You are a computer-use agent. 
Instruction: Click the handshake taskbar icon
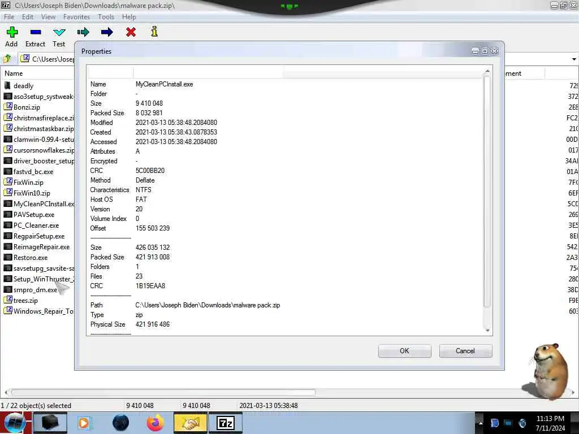pos(190,423)
